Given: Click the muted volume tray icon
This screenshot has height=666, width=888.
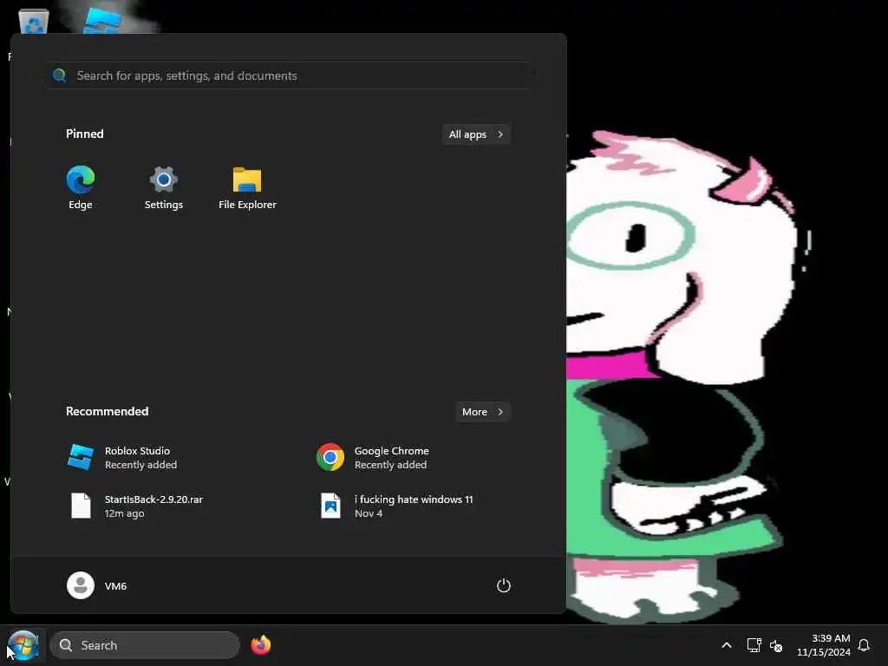Looking at the screenshot, I should click(x=776, y=645).
